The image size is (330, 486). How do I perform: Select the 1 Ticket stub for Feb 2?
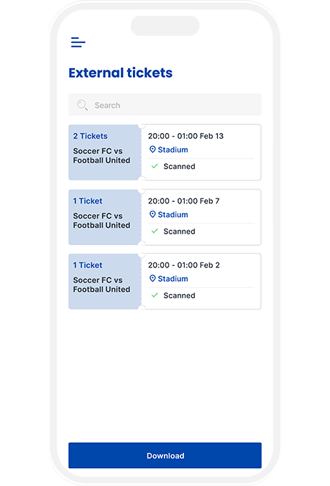105,281
